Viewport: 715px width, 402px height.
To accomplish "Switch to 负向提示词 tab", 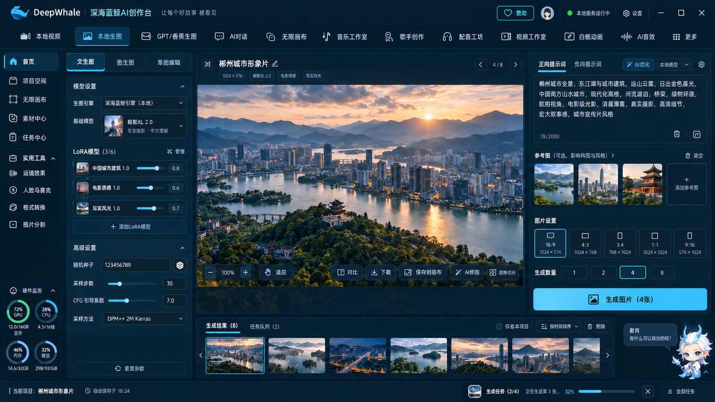I will coord(588,65).
